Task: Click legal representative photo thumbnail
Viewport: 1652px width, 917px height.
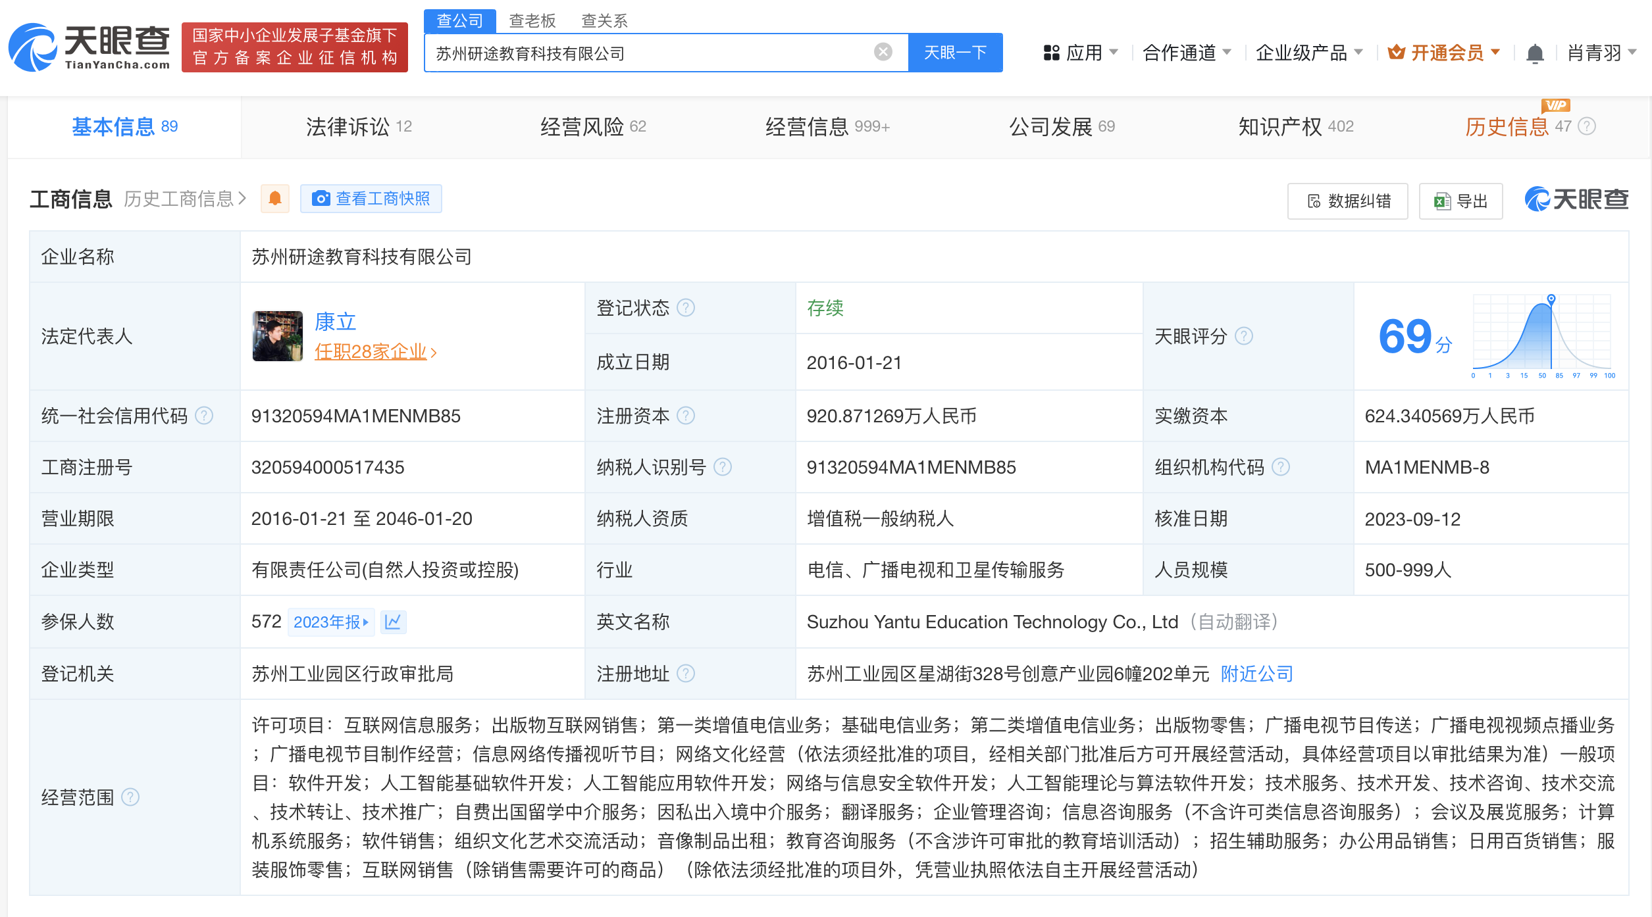Action: 278,335
